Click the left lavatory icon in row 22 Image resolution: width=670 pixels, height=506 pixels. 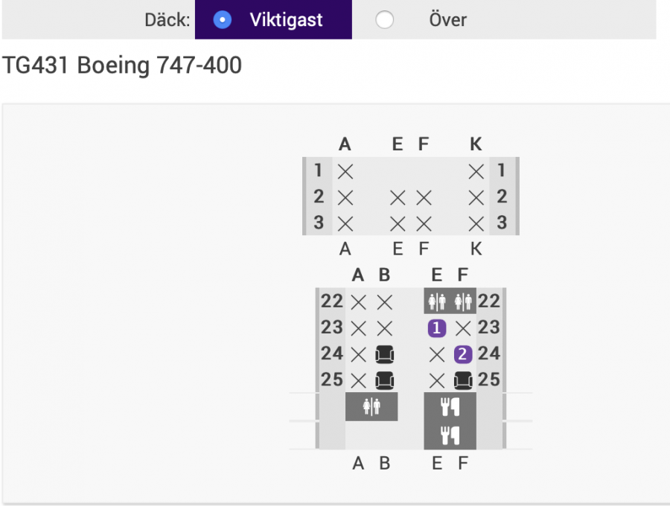point(437,301)
